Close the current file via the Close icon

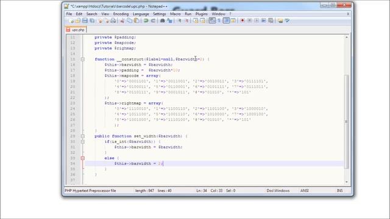(100, 21)
